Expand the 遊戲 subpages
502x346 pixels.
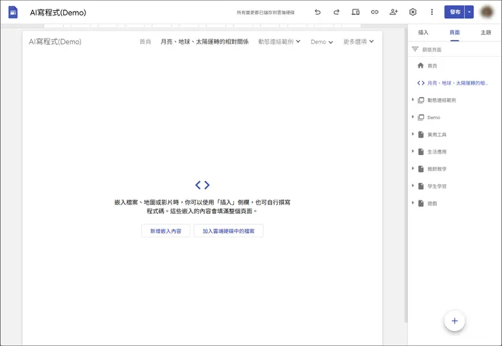[x=412, y=203]
